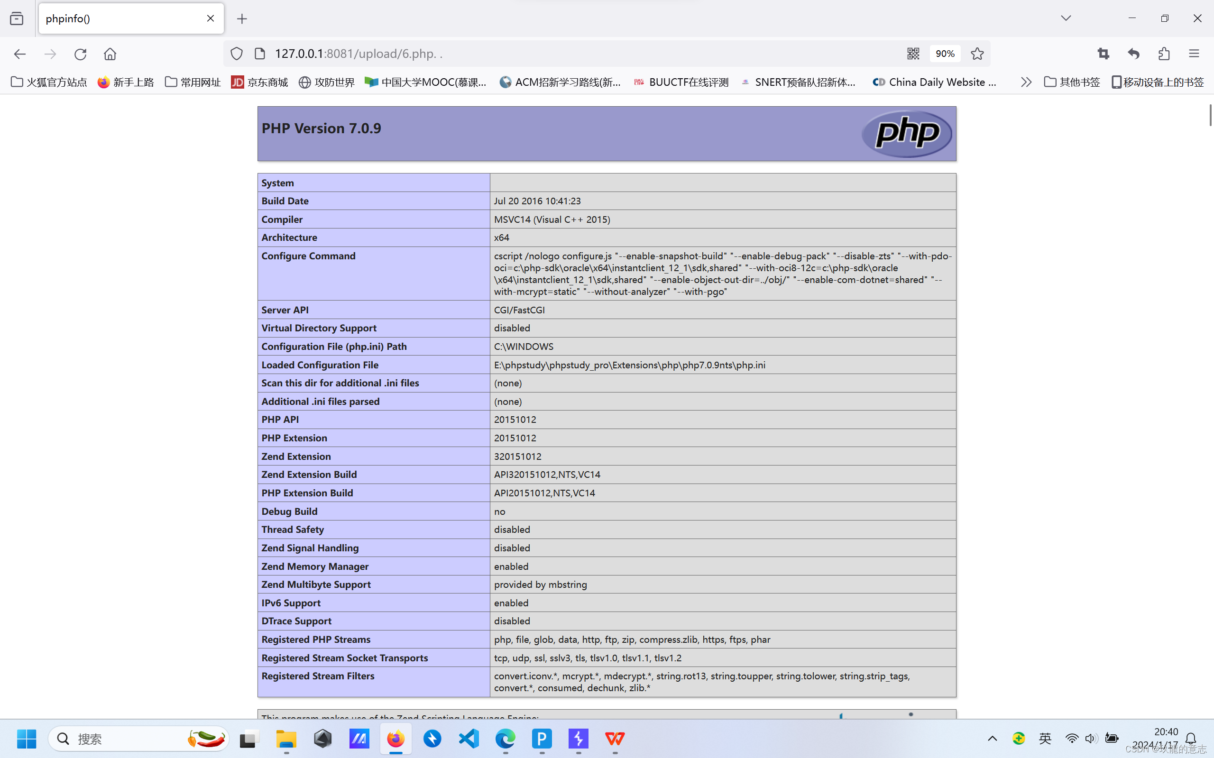
Task: Open the volume speaker tray icon
Action: (1091, 739)
